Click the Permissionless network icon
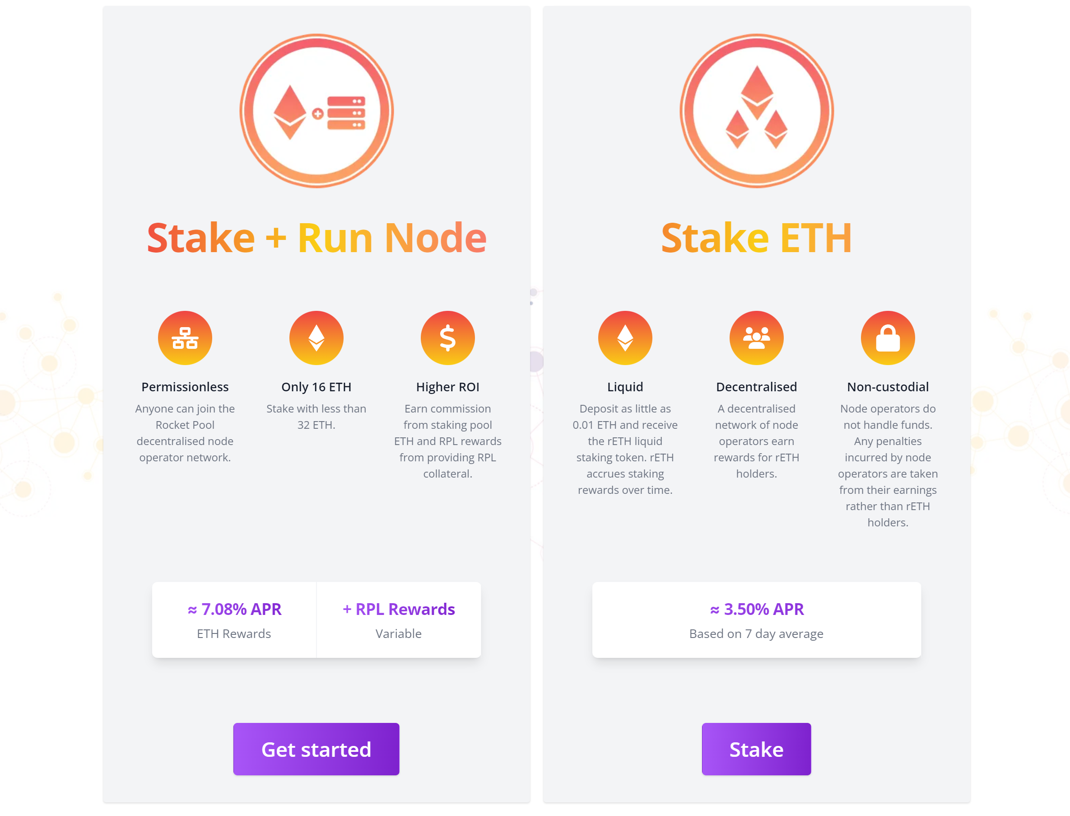The height and width of the screenshot is (816, 1070). pos(185,338)
